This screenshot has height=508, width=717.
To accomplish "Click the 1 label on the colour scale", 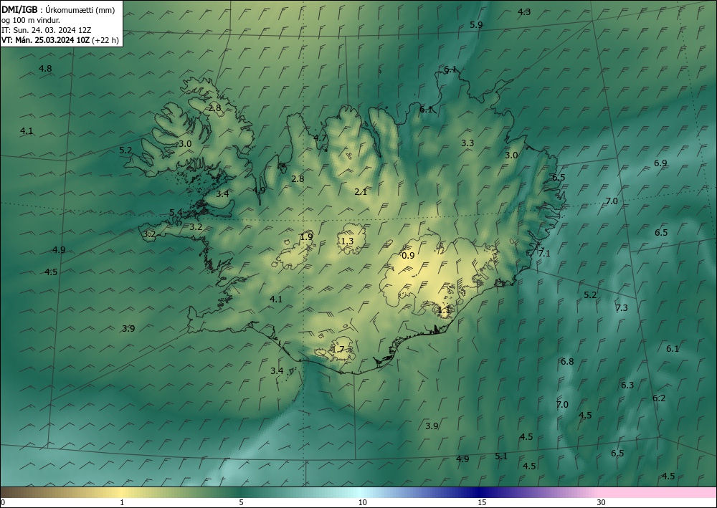I will pyautogui.click(x=122, y=503).
